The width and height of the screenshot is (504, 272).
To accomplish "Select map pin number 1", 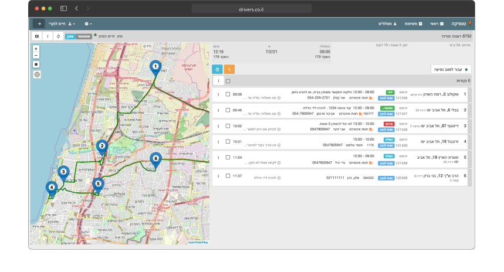I will pos(155,68).
